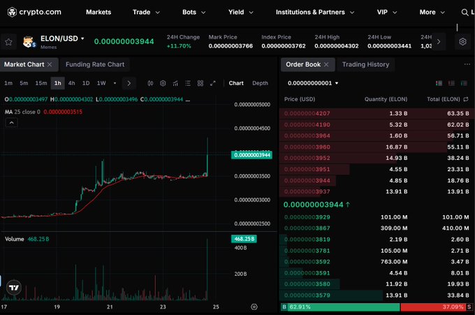This screenshot has height=315, width=475.
Task: Open the chart grid layout icon
Action: point(200,83)
